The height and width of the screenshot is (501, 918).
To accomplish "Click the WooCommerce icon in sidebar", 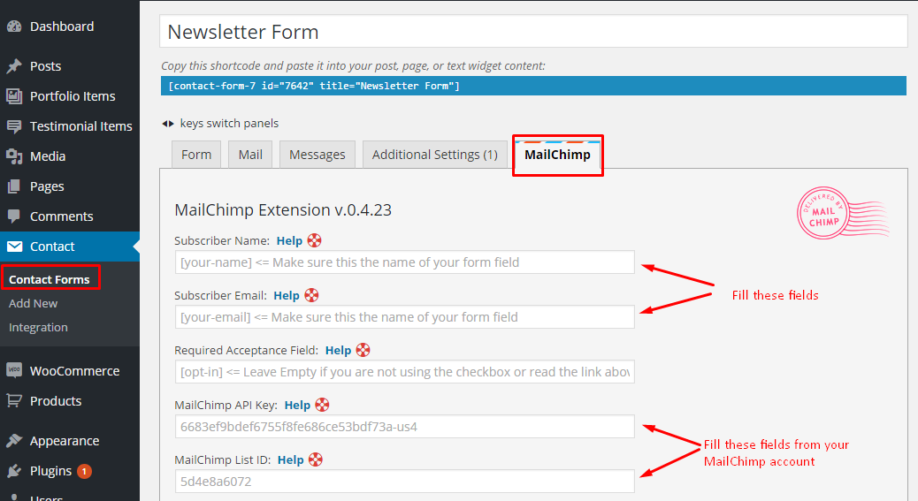I will [x=14, y=371].
